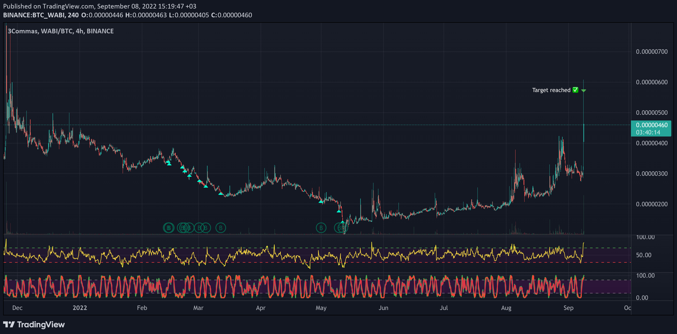Click the 'Target reached' annotation text
Image resolution: width=677 pixels, height=334 pixels.
(551, 90)
